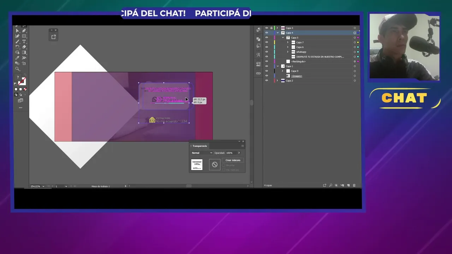Open Normal blend mode dropdown
The height and width of the screenshot is (254, 452).
point(202,153)
